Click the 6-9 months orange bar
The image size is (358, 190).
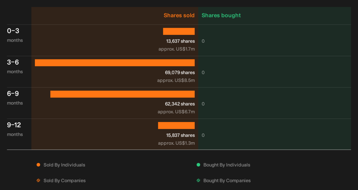click(x=123, y=94)
